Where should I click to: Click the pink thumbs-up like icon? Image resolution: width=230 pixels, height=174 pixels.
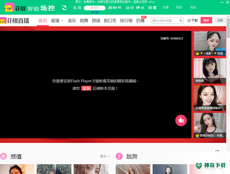[181, 120]
